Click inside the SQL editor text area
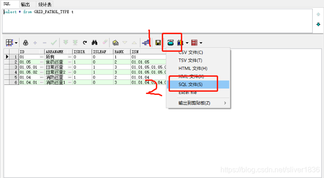The width and height of the screenshot is (324, 178). point(157,20)
